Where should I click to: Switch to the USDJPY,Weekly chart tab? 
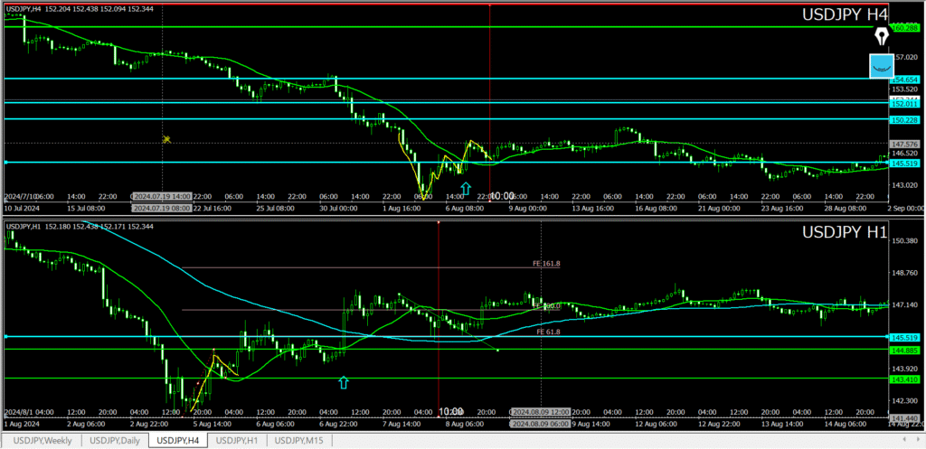[44, 440]
